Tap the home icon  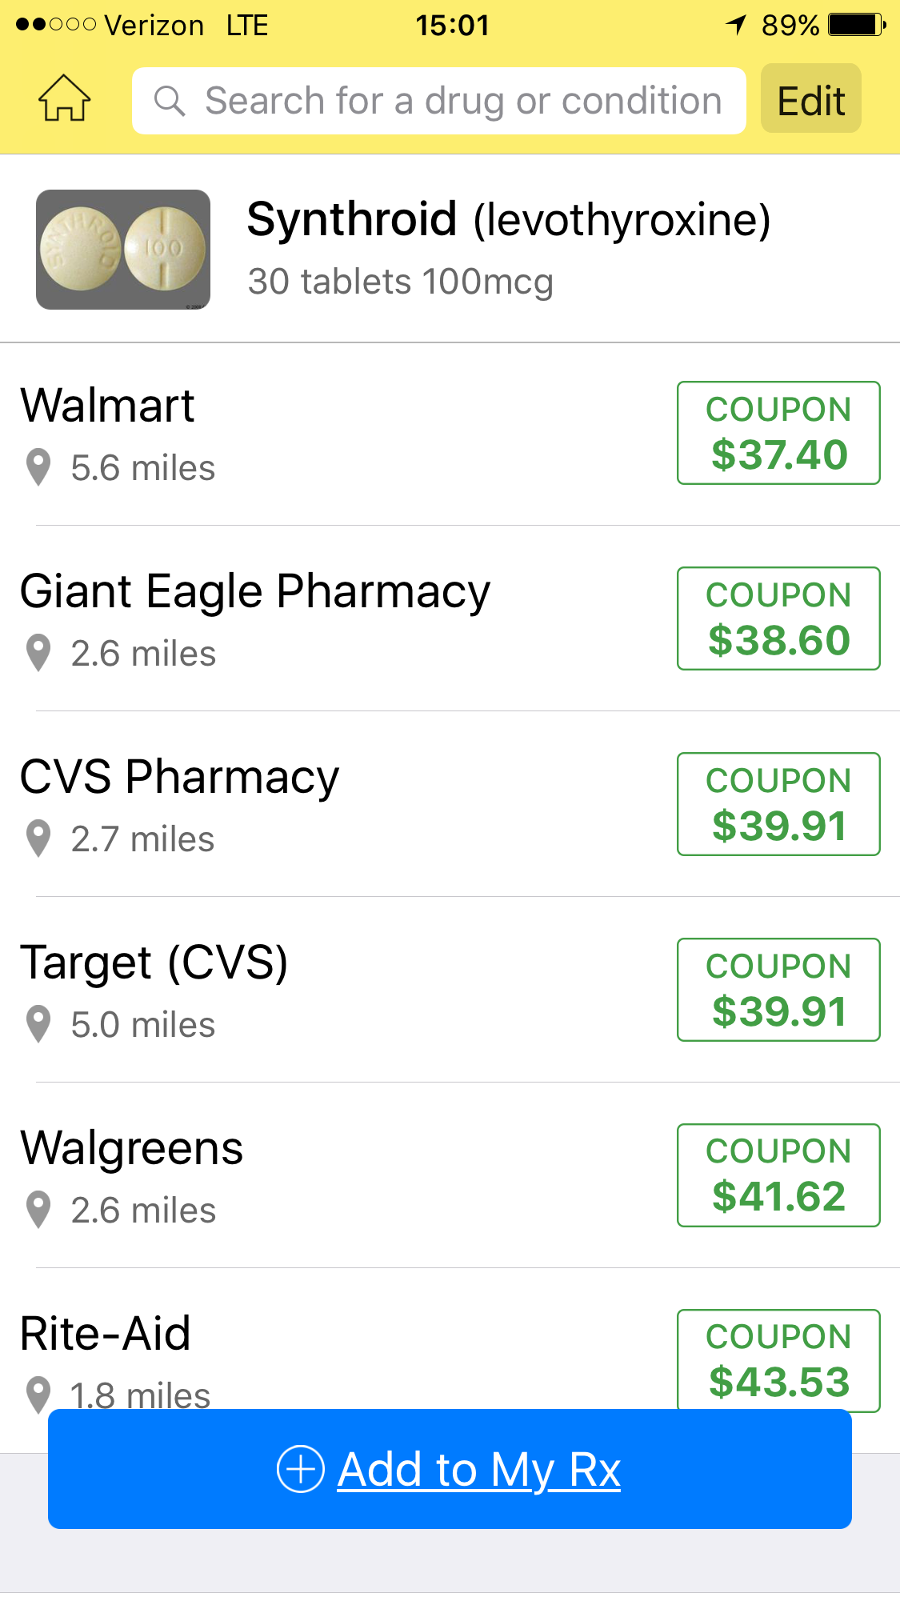click(64, 99)
